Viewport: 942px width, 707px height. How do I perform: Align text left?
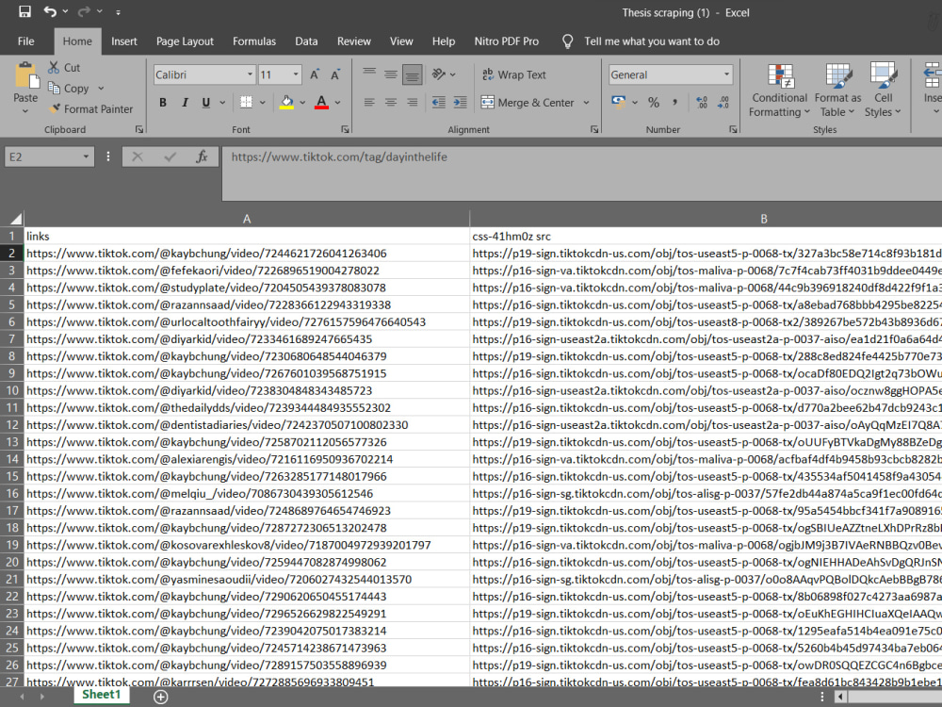(369, 102)
